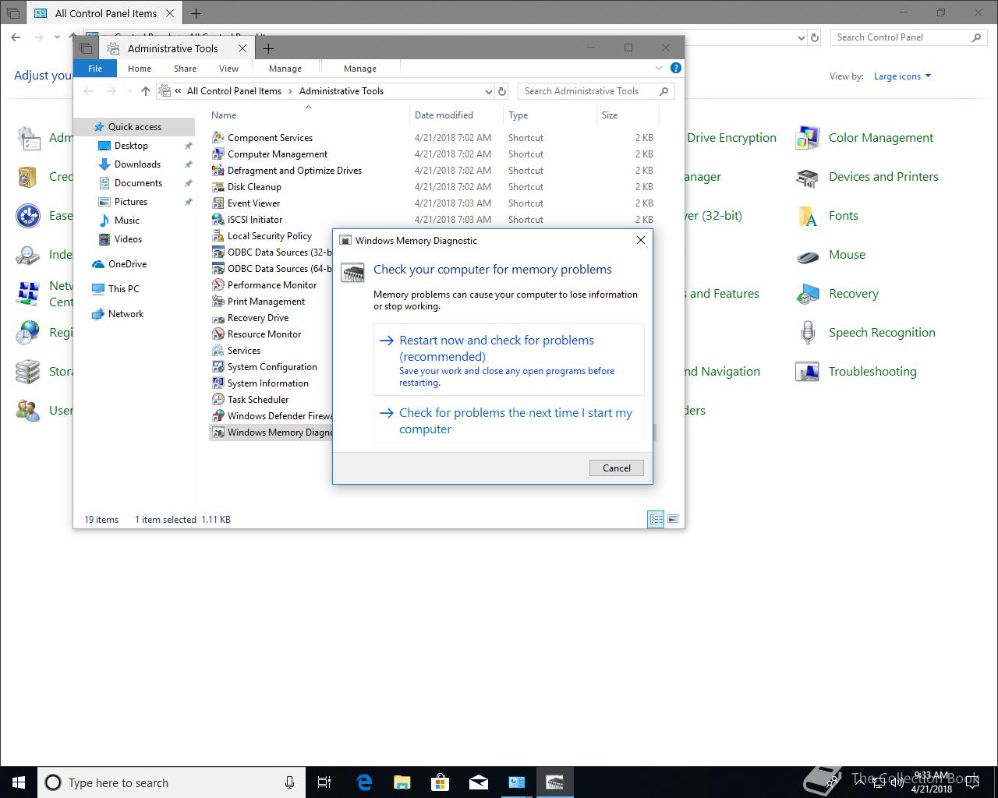Open Recovery in Control Panel
Screen dimensions: 998x798
(x=837, y=294)
